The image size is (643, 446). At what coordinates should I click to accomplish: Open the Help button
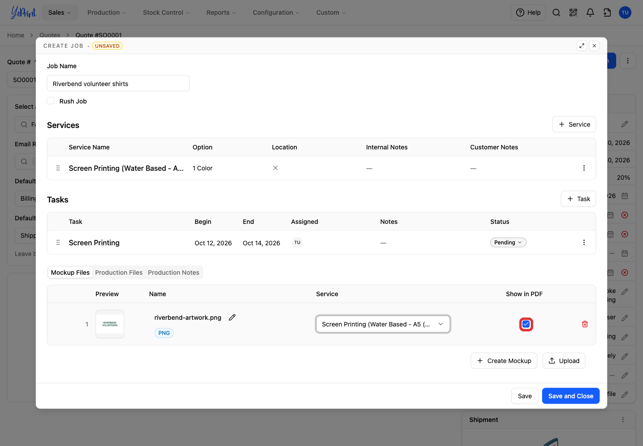click(528, 12)
